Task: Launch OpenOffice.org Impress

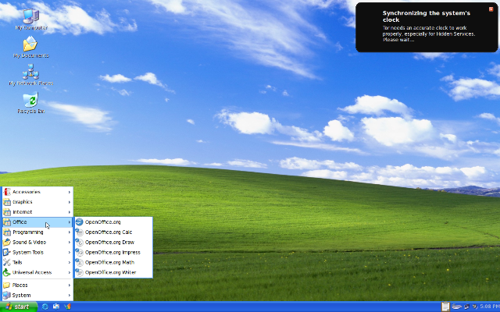Action: tap(113, 252)
